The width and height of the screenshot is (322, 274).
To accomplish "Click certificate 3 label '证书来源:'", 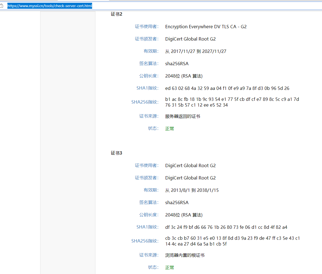I will tap(149, 255).
